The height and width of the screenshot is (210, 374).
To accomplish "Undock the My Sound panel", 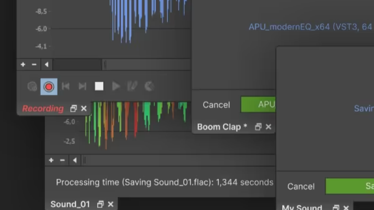I will 336,208.
